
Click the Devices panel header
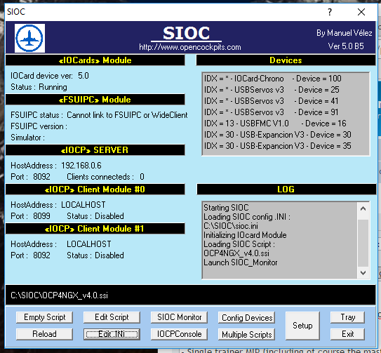pyautogui.click(x=286, y=60)
